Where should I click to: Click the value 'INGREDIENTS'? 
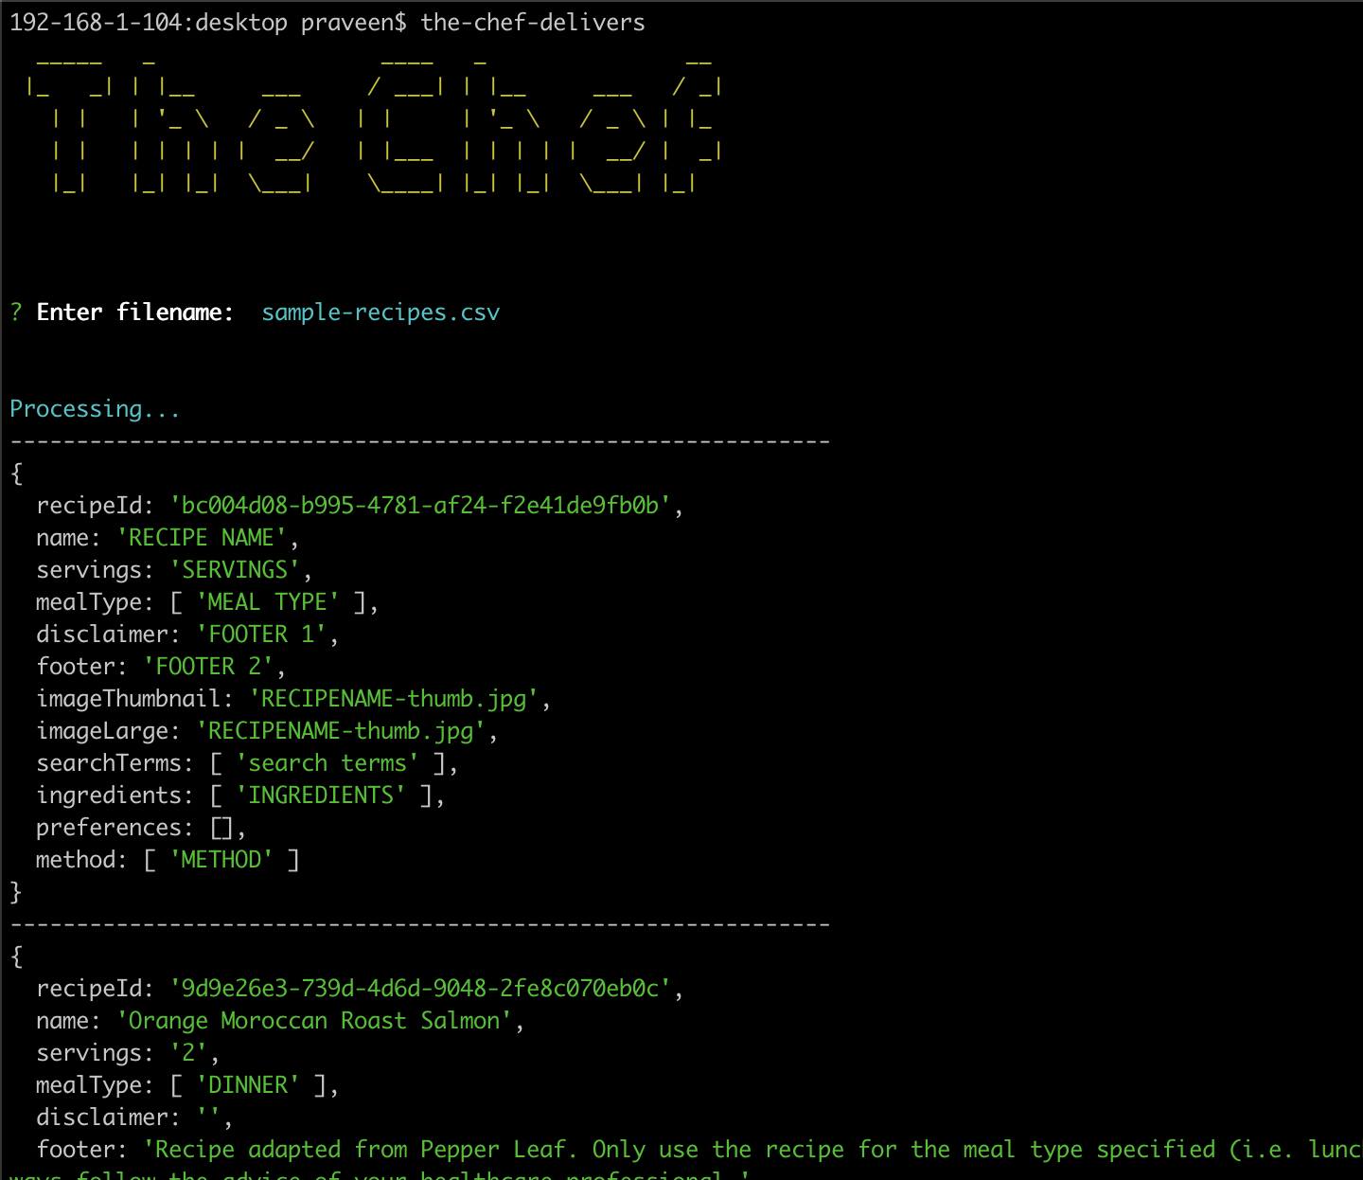coord(321,796)
